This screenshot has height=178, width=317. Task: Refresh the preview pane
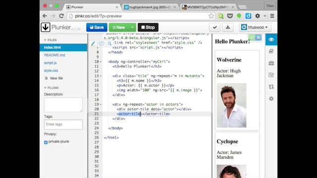pos(252,38)
